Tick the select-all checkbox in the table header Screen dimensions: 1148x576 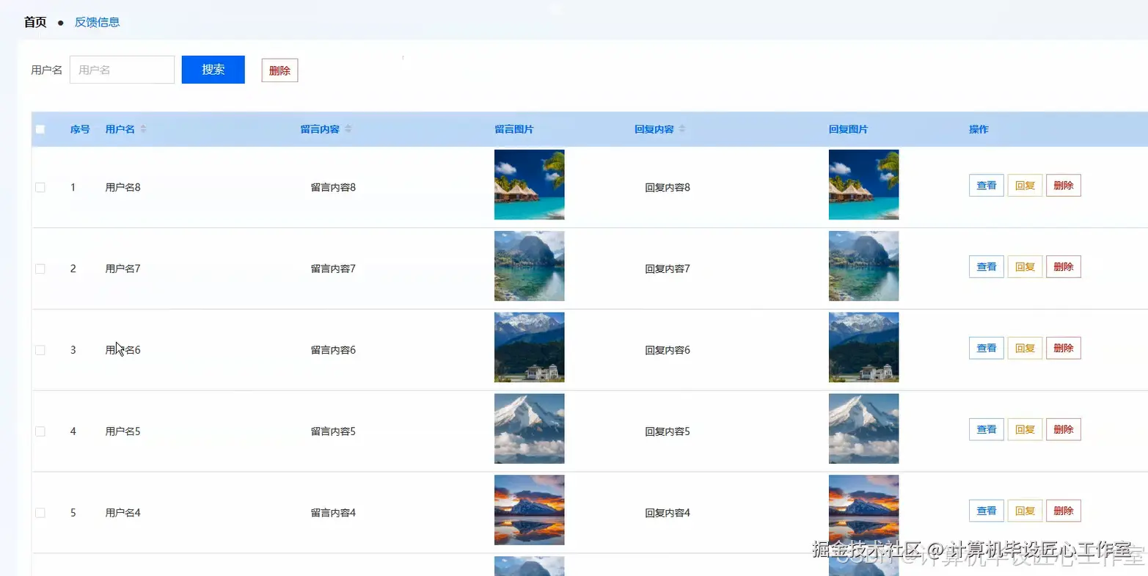40,129
